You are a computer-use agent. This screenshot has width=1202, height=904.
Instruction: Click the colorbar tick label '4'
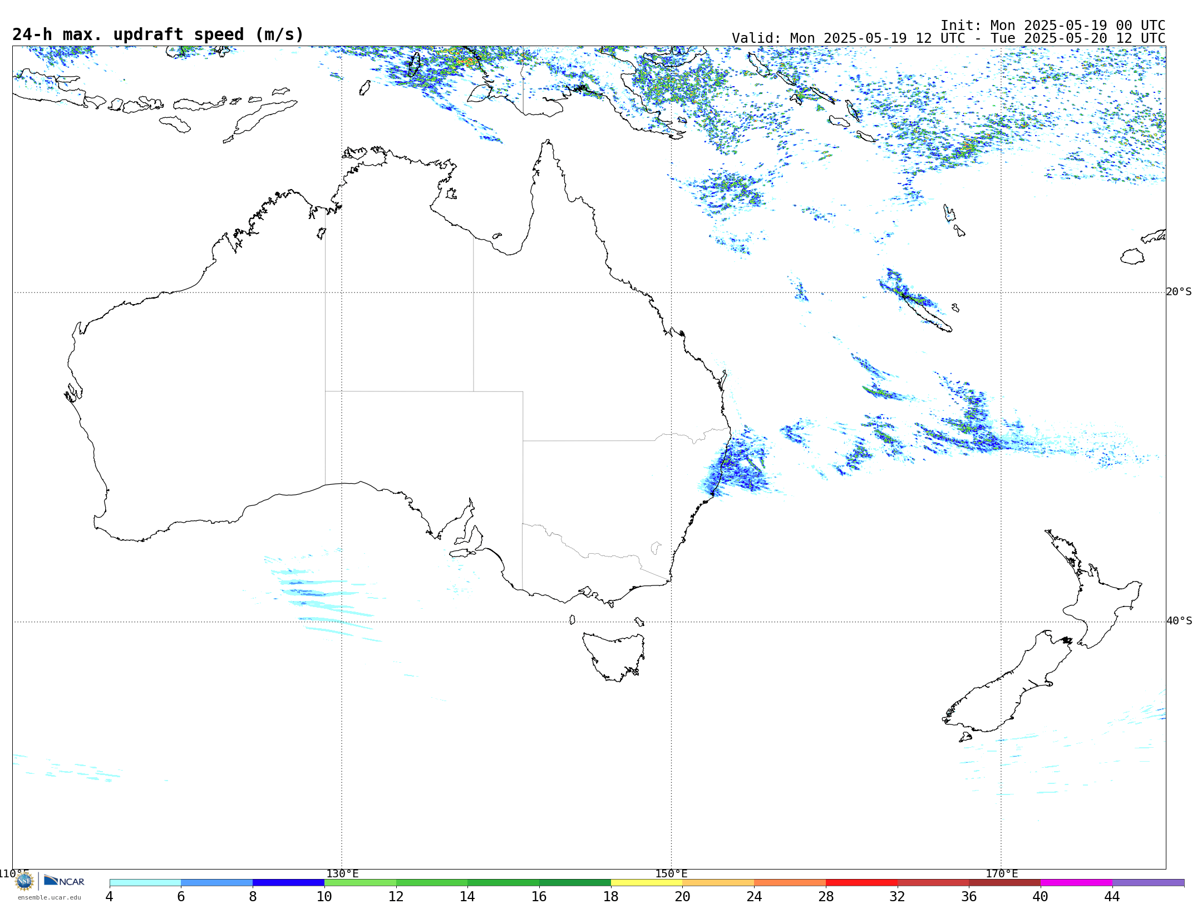click(110, 896)
